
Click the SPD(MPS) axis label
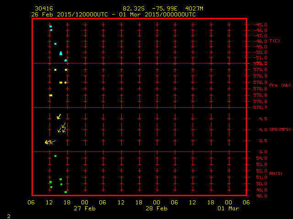pos(280,129)
